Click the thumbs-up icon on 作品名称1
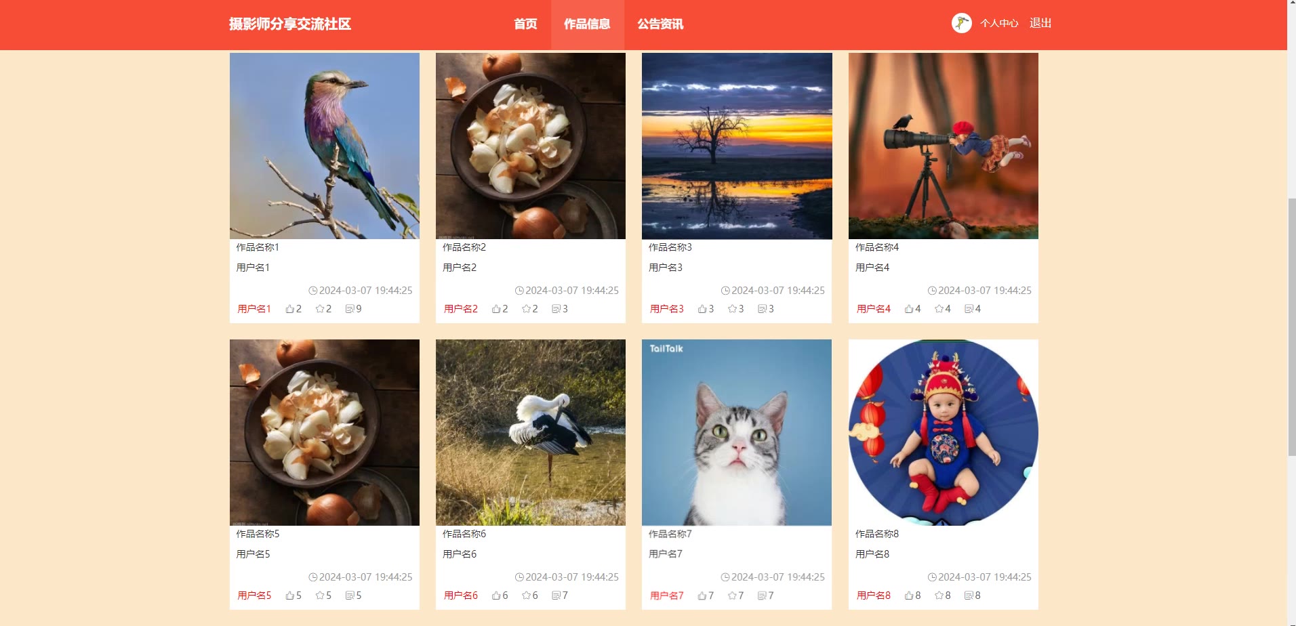Screen dimensions: 1296x626 coord(289,309)
